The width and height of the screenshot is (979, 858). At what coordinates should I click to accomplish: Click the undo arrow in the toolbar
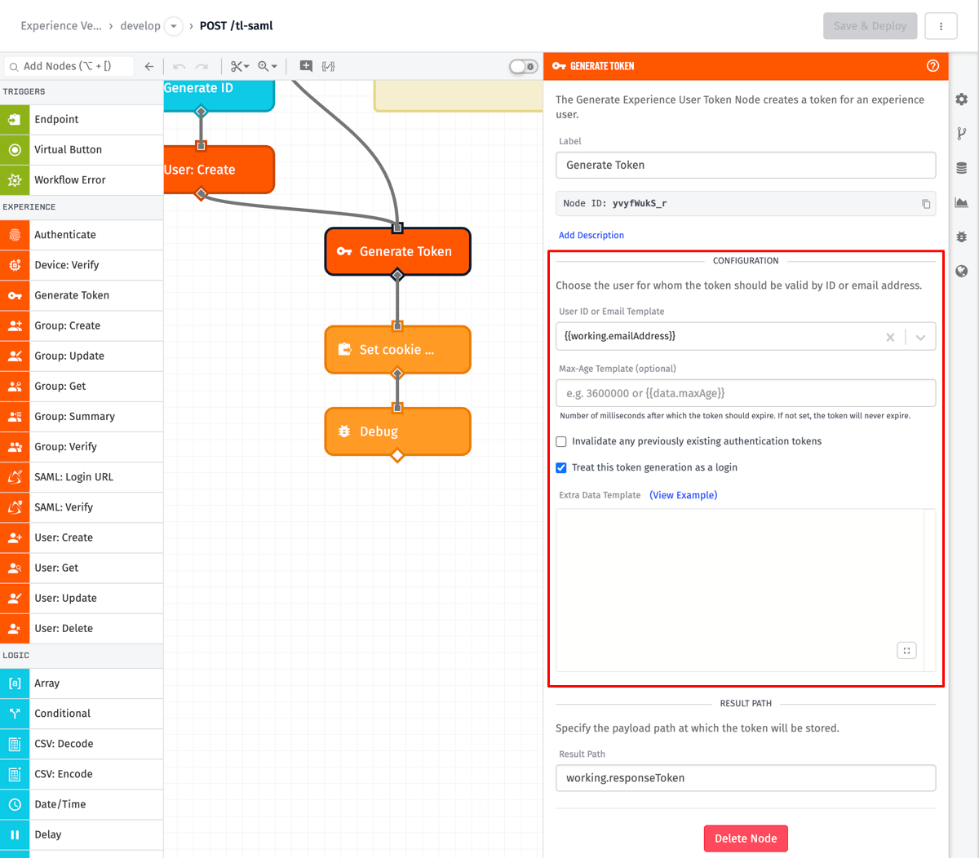tap(179, 66)
